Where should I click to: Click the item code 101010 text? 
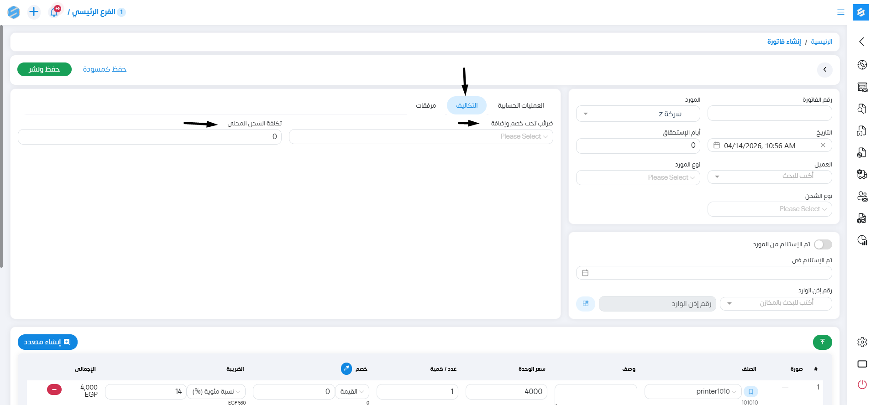tap(750, 402)
